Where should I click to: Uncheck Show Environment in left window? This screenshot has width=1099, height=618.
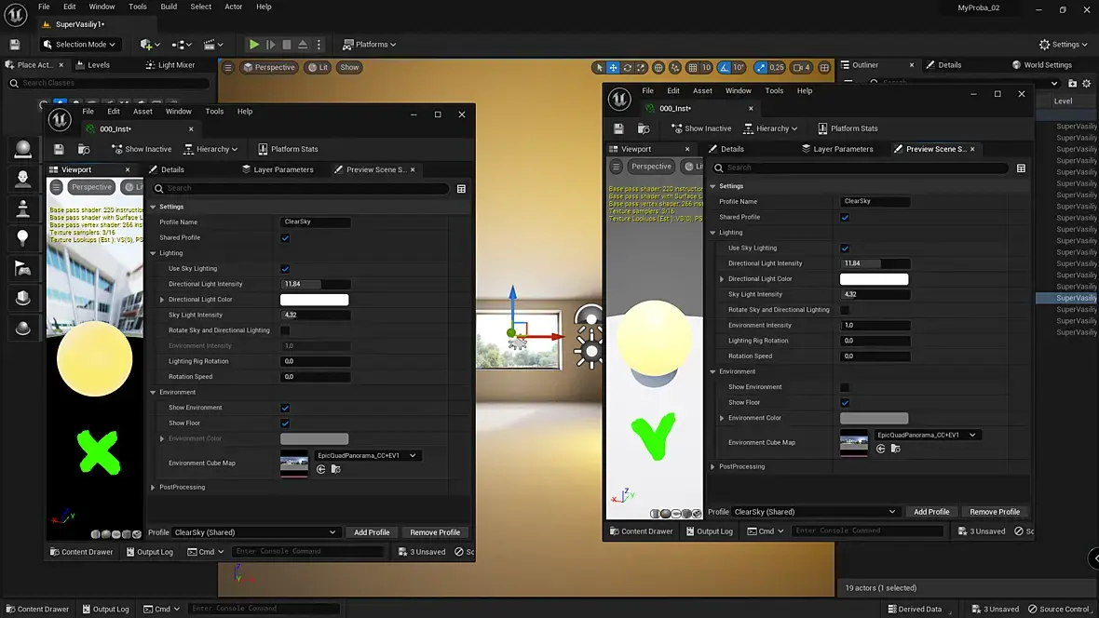pos(285,408)
